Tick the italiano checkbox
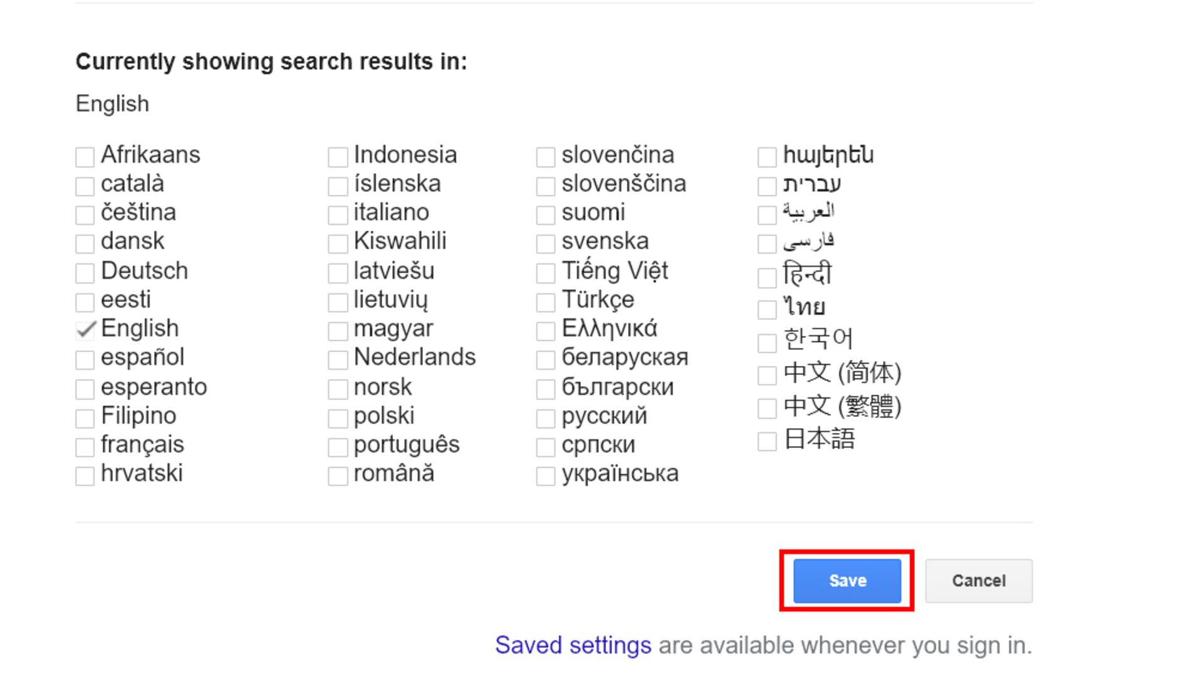1203x693 pixels. [338, 215]
